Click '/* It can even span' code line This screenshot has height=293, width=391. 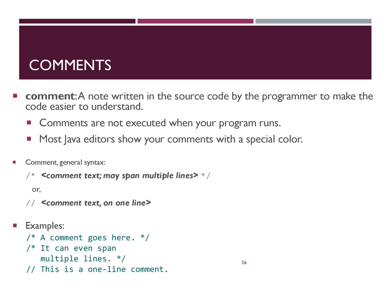click(71, 248)
